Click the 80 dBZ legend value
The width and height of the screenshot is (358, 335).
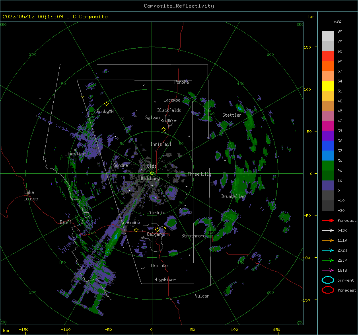pos(340,31)
